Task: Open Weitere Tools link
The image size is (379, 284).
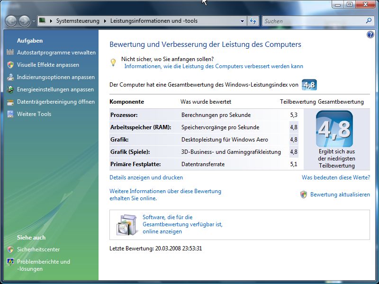Action: (x=34, y=114)
